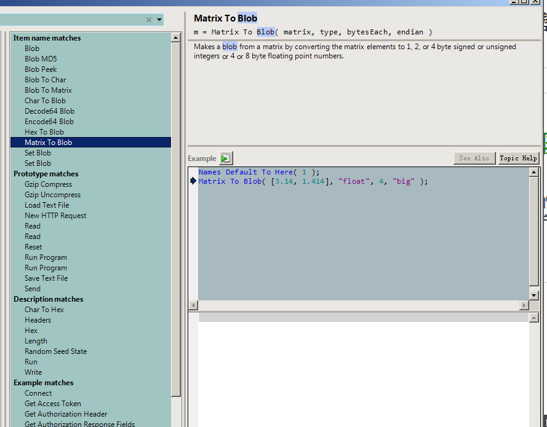Choose Gzip Compress under Prototype matches
Viewport: 547px width, 427px height.
click(x=48, y=184)
